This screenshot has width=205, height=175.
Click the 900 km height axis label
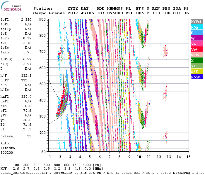[43, 20]
